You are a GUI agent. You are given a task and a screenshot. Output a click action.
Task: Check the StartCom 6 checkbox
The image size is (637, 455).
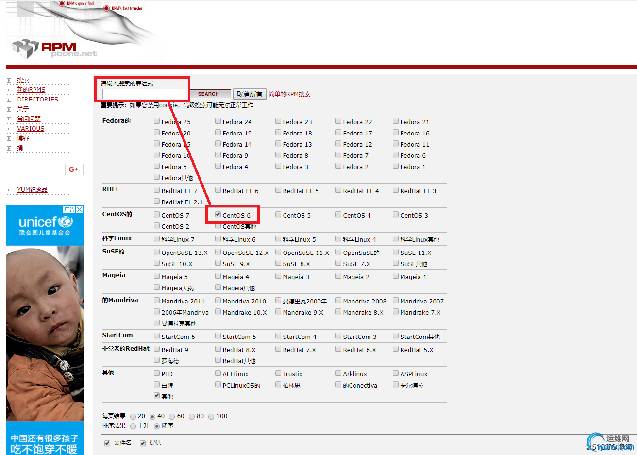click(x=157, y=336)
